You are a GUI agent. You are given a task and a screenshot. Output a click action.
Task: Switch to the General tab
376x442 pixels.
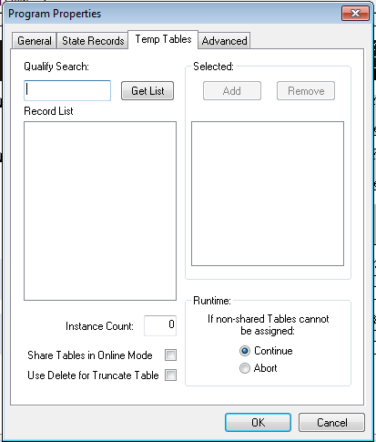(x=35, y=41)
